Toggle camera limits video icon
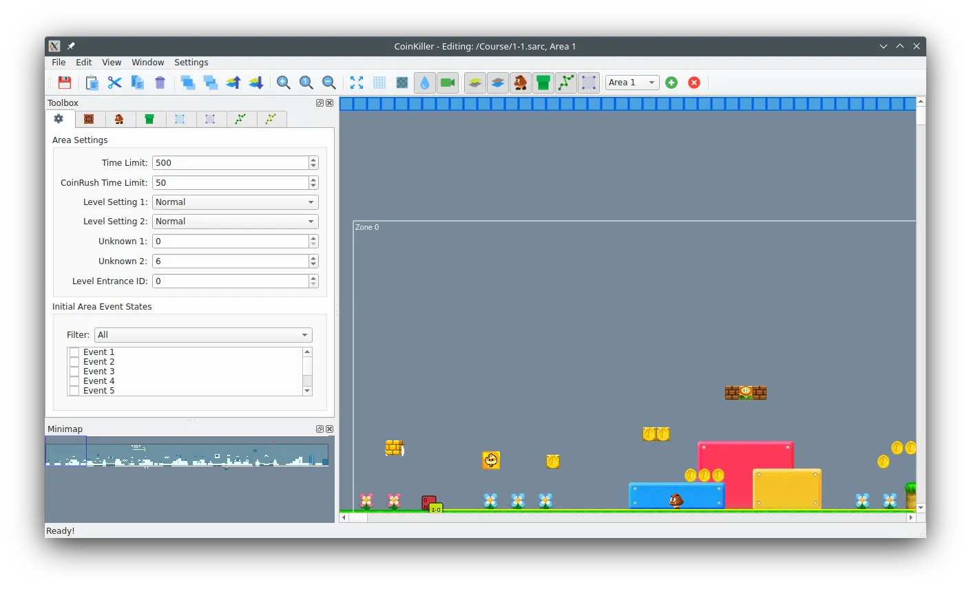 (448, 83)
